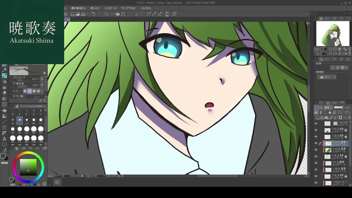Open the wrench sub tool detail settings
352x198 pixels.
point(45,101)
